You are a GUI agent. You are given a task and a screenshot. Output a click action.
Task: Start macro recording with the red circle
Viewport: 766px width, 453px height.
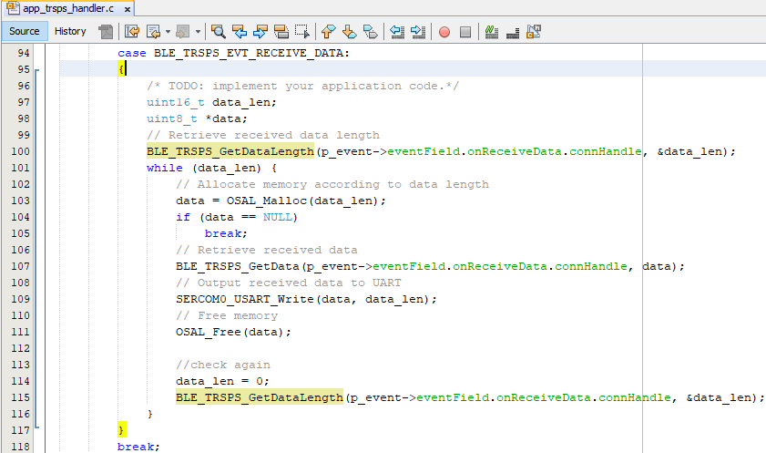(444, 31)
